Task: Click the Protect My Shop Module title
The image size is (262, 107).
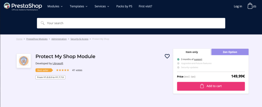Action: pyautogui.click(x=65, y=56)
